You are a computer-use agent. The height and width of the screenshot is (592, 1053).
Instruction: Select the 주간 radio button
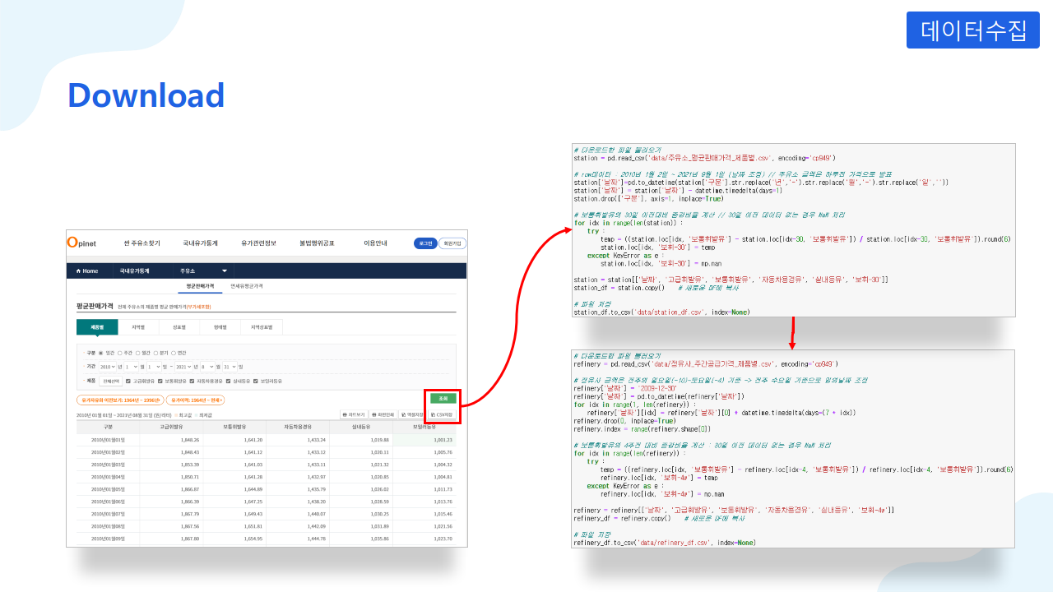pyautogui.click(x=120, y=353)
